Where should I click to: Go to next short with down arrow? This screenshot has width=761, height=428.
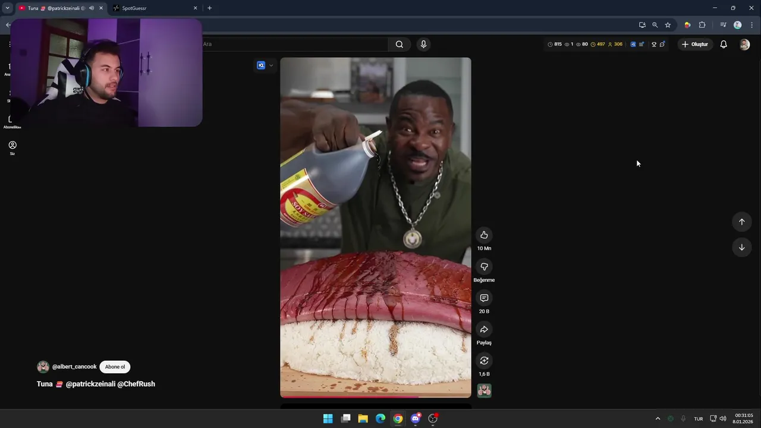[x=741, y=247]
